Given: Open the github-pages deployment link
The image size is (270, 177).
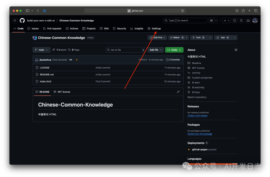Looking at the screenshot, I should coord(200,150).
